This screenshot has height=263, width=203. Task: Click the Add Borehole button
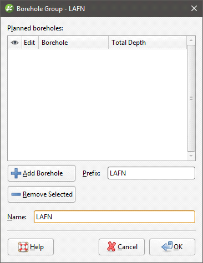[42, 173]
